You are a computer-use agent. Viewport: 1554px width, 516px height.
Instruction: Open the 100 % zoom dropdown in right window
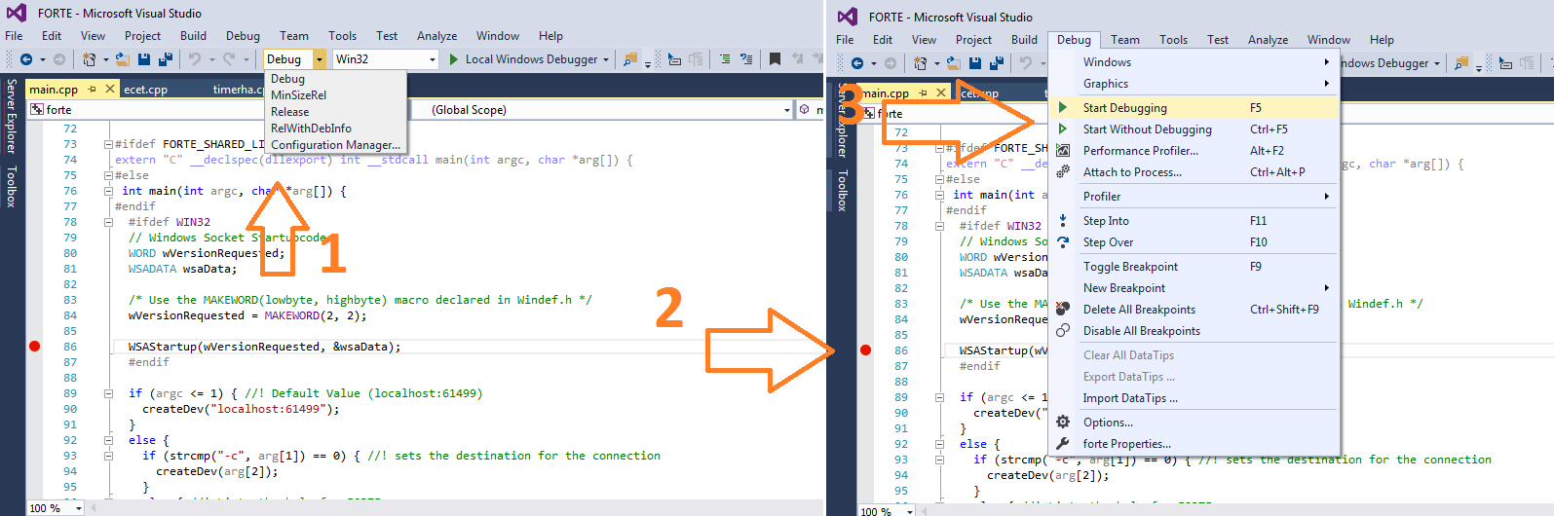click(910, 511)
